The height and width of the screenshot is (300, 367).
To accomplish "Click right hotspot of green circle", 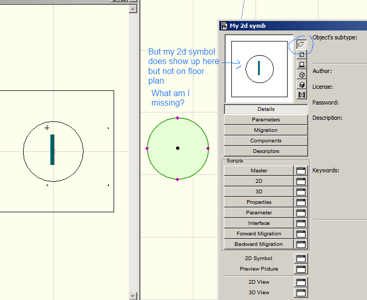I will coord(208,149).
